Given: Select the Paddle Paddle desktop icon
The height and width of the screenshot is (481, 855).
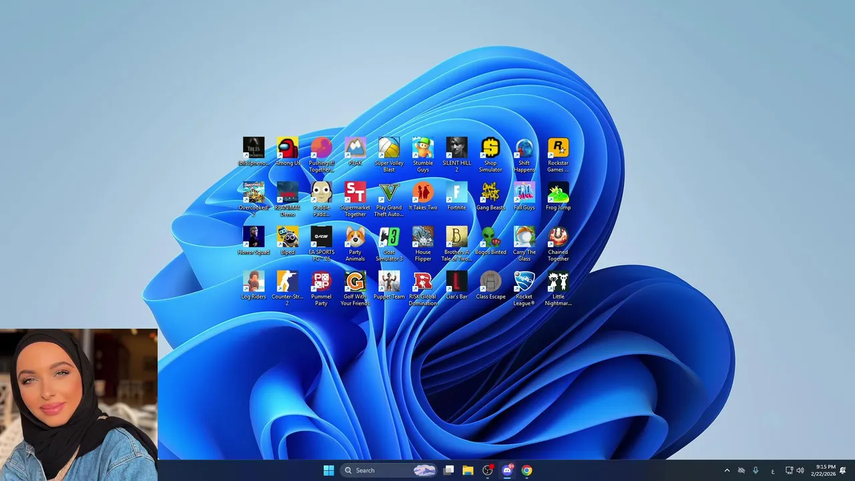Looking at the screenshot, I should click(321, 199).
